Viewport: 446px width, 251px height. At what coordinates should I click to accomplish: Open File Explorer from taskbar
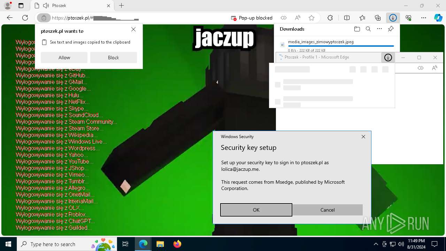pos(160,244)
